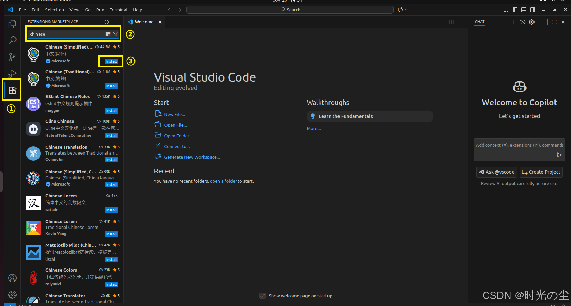Open editor more actions menu
The height and width of the screenshot is (306, 571).
tap(460, 22)
